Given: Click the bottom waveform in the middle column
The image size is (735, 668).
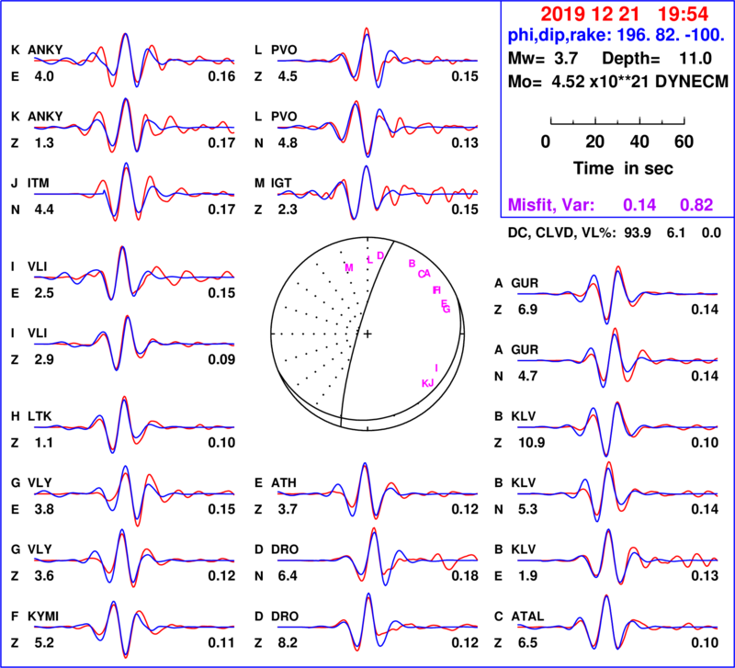Looking at the screenshot, I should pyautogui.click(x=377, y=626).
